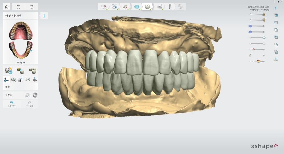Switch to the sixth view cube orientation
Image resolution: width=284 pixels, height=154 pixels.
pyautogui.click(x=276, y=52)
